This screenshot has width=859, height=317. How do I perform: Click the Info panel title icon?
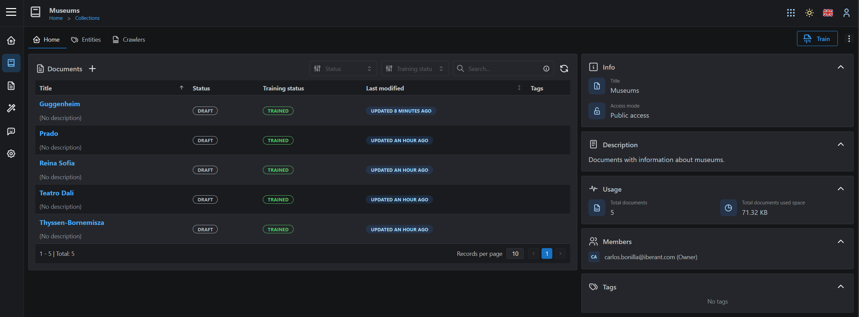[593, 67]
